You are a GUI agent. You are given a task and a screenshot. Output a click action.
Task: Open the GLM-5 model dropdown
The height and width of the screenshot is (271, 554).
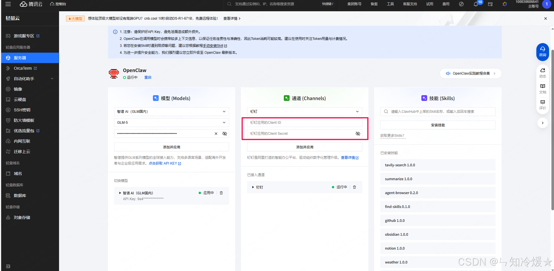coord(171,123)
